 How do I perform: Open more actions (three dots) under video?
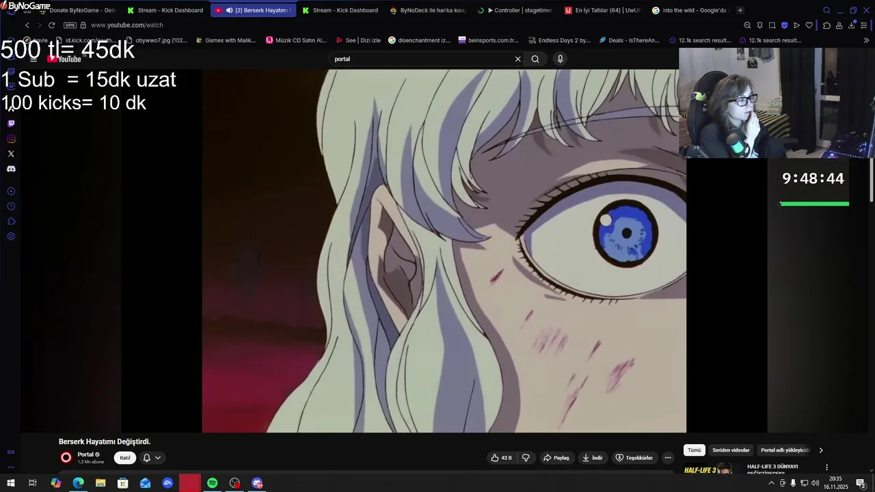668,458
